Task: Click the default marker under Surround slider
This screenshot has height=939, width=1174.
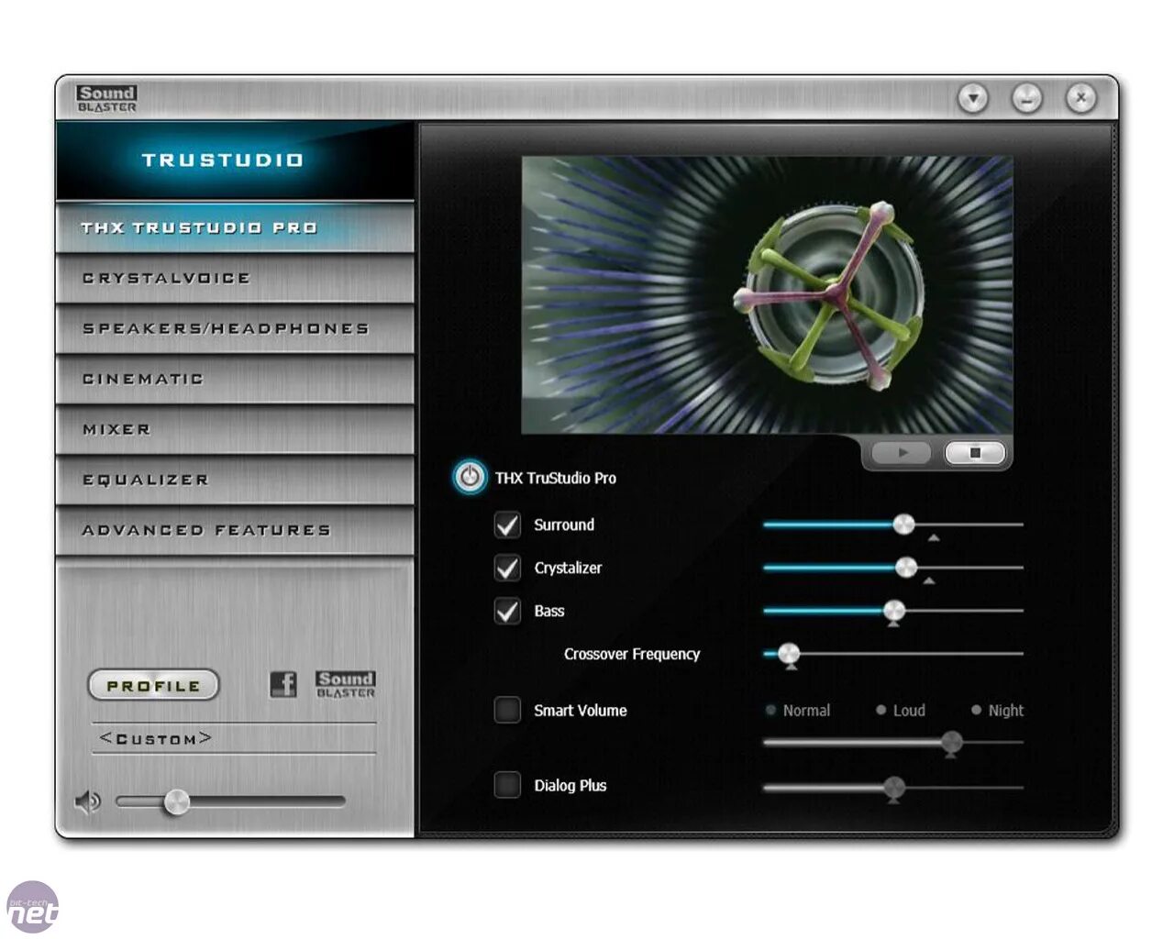Action: click(934, 538)
